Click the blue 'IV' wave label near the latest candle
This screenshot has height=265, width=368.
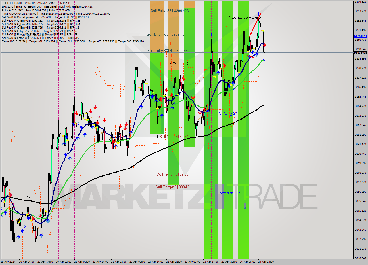pyautogui.click(x=263, y=60)
